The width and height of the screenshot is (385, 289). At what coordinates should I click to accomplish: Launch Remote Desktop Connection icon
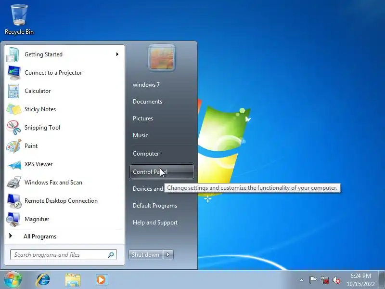(x=14, y=201)
